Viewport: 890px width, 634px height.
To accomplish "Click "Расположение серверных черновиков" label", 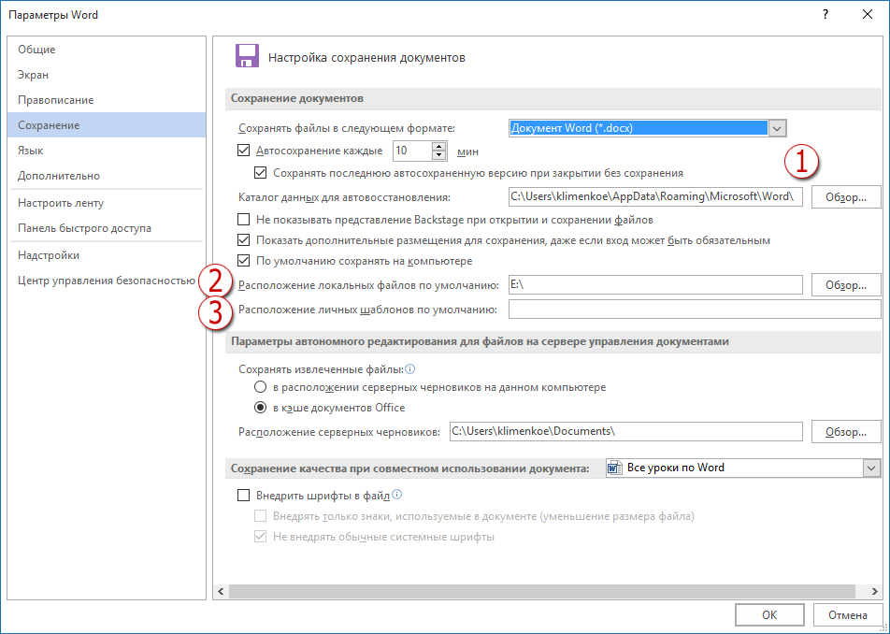I will 339,432.
